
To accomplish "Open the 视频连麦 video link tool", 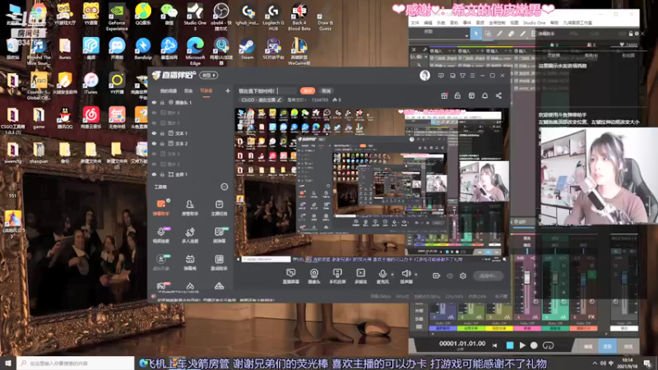I will pos(161,235).
